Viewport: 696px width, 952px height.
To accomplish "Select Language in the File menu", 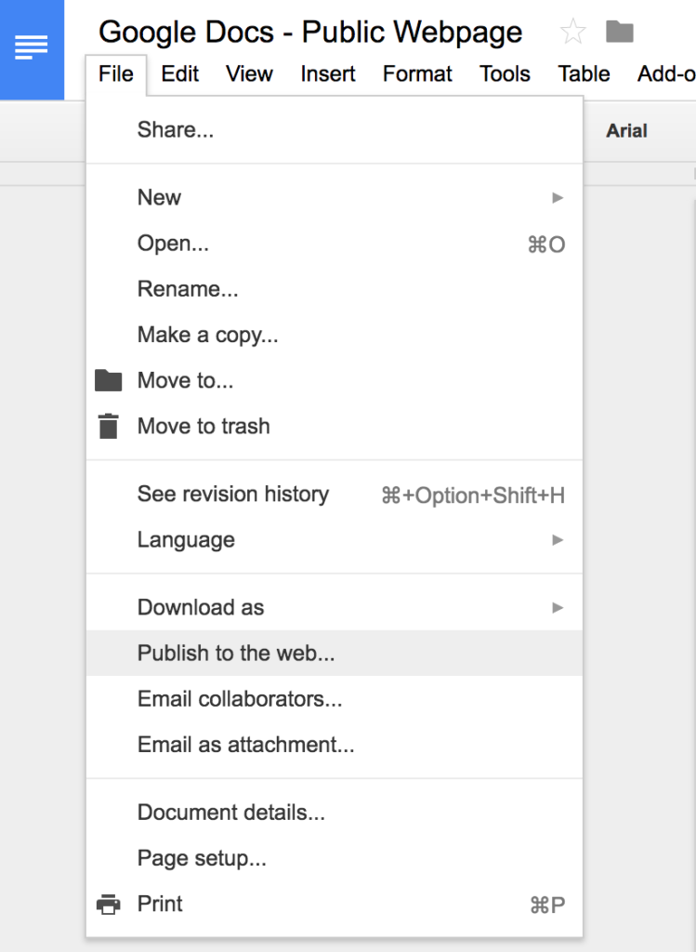I will [335, 540].
